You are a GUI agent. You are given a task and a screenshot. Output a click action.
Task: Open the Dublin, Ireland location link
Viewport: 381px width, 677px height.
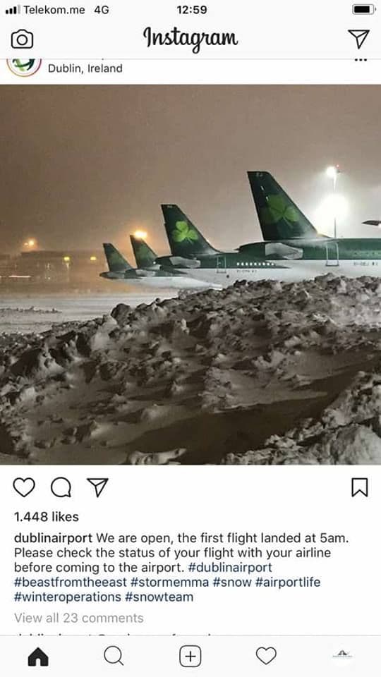[85, 68]
